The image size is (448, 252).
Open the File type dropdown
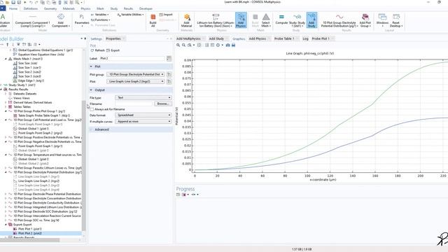pyautogui.click(x=143, y=98)
